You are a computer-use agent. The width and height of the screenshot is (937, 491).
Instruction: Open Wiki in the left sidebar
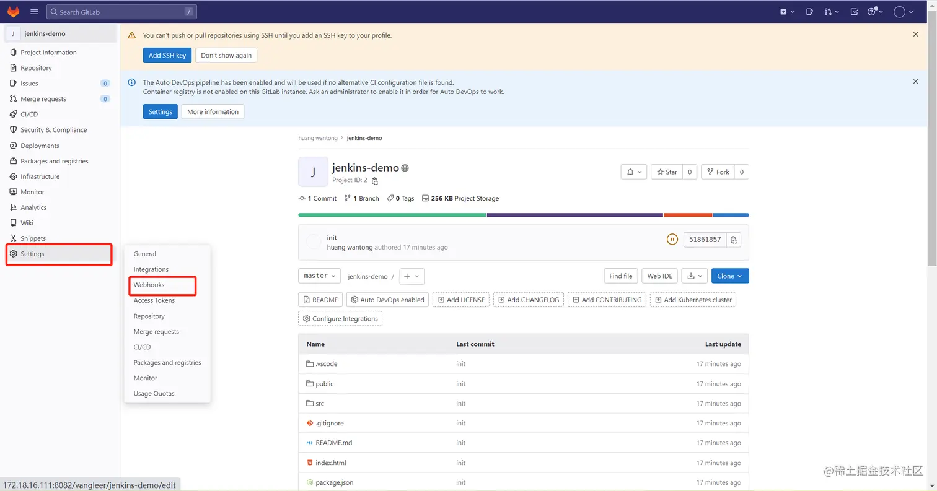[61, 223]
